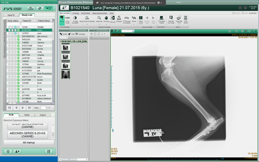This screenshot has width=259, height=162.
Task: Open Thumbnail display
Action: coord(161,19)
